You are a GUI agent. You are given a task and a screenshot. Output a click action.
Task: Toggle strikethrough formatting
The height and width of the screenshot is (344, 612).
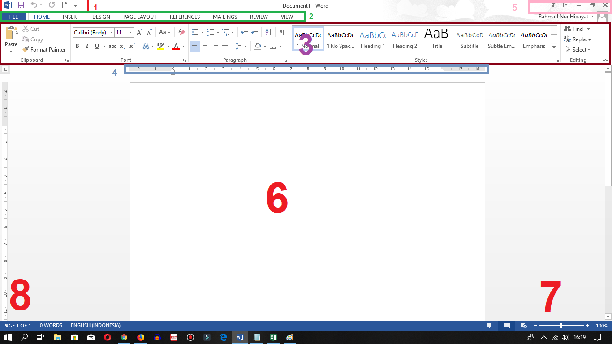tap(112, 46)
